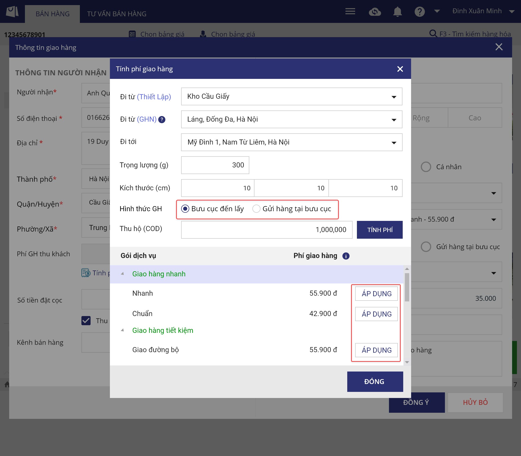Screen dimensions: 521x456
Task: Open the Đi tới destination dropdown
Action: (292, 142)
